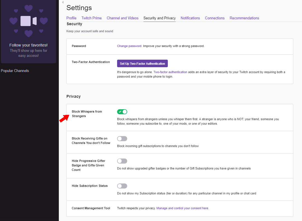
Task: Switch to the Twitch Prime tab
Action: pyautogui.click(x=92, y=18)
